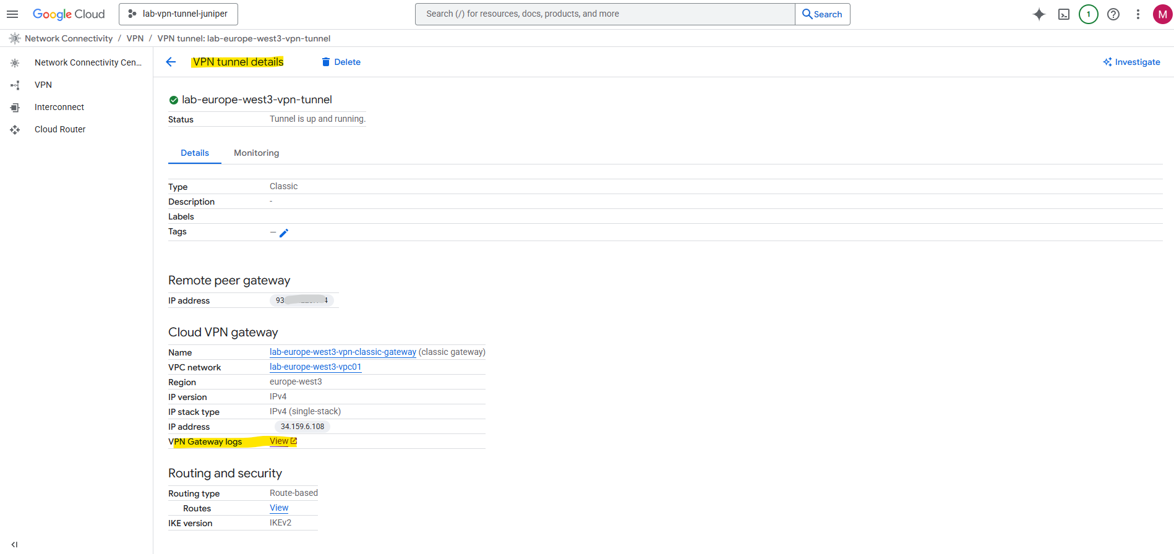Viewport: 1174px width, 554px height.
Task: Click the lab-europe-west3-vpn-tunnel heading
Action: click(257, 100)
